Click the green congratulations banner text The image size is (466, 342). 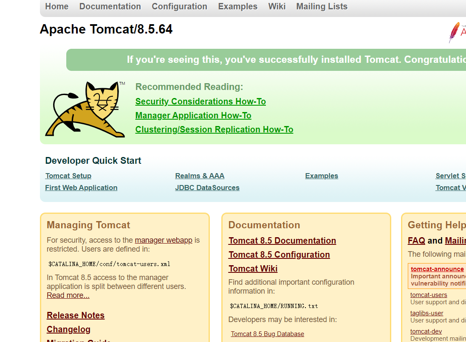coord(297,59)
